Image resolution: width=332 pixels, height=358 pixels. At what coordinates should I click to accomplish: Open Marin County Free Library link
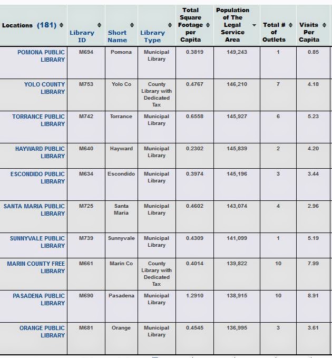(36, 267)
